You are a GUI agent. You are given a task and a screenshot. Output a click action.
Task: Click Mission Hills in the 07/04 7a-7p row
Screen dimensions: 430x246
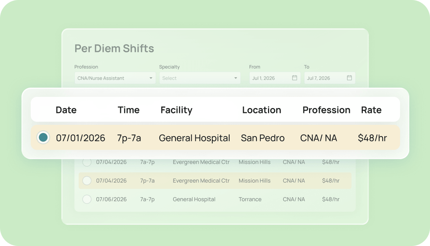pyautogui.click(x=255, y=162)
